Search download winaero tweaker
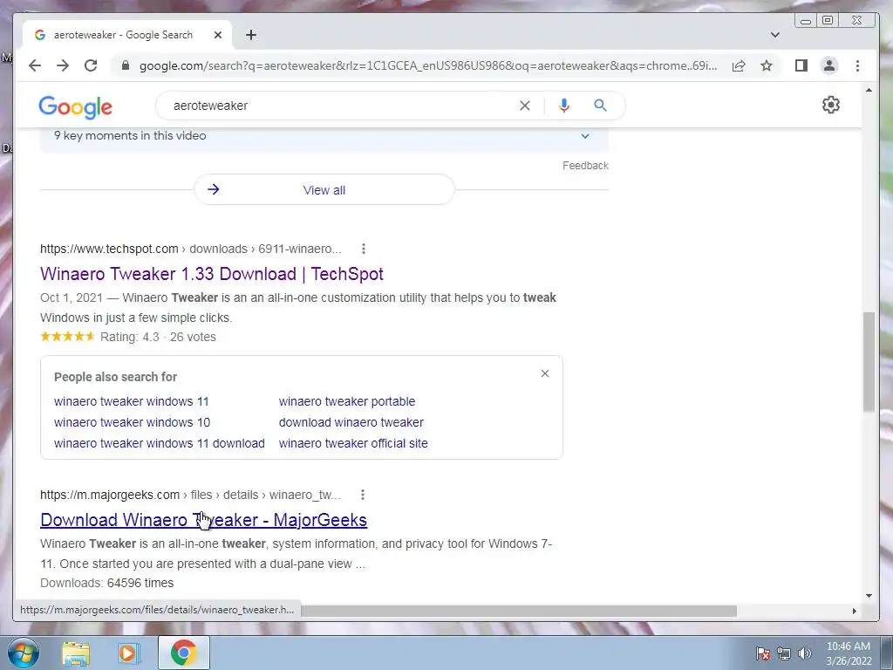 tap(351, 422)
